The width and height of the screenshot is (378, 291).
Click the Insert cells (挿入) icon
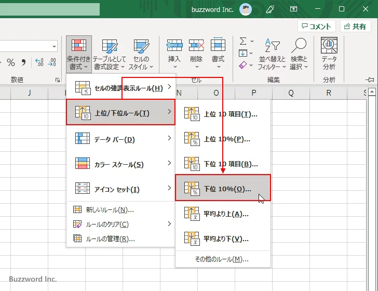click(x=174, y=45)
